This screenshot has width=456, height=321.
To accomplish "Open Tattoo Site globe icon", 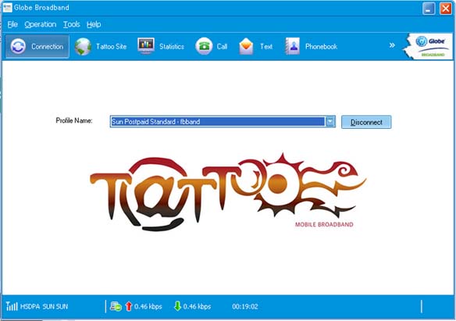I will coord(84,47).
